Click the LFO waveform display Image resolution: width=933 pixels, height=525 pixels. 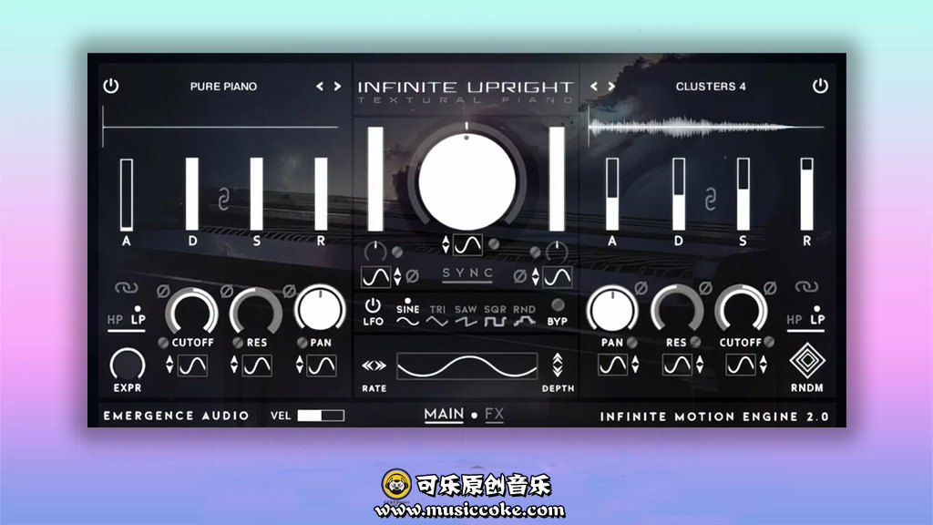[x=467, y=366]
